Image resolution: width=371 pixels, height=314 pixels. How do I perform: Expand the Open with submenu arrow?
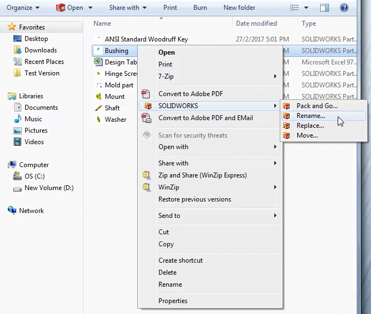[x=275, y=147]
